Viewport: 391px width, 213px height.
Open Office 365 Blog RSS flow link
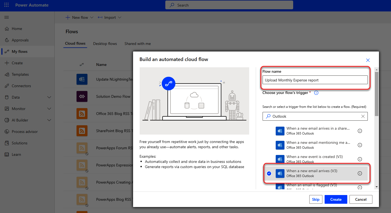pyautogui.click(x=114, y=114)
